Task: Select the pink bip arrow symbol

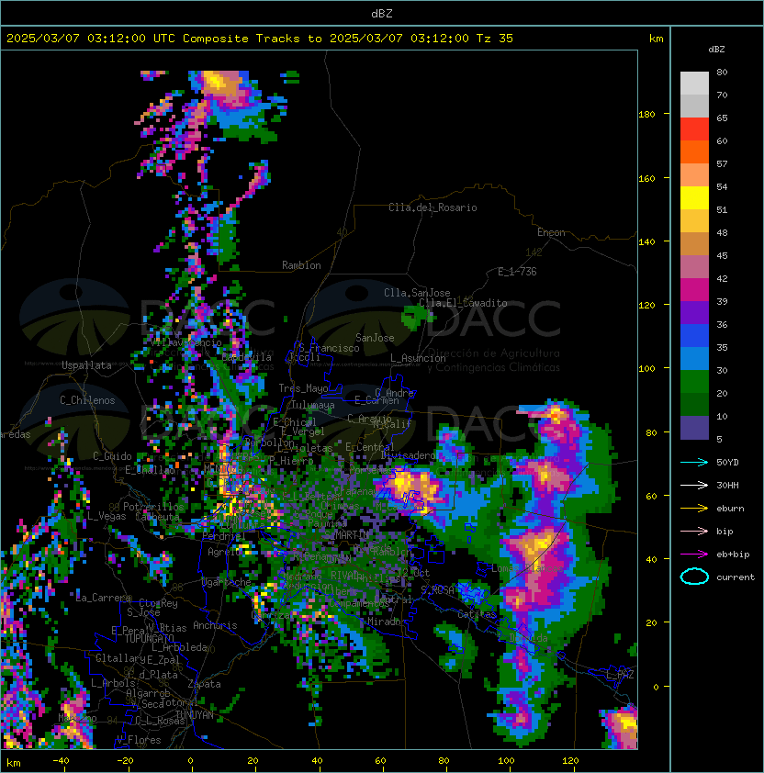Action: (x=694, y=531)
